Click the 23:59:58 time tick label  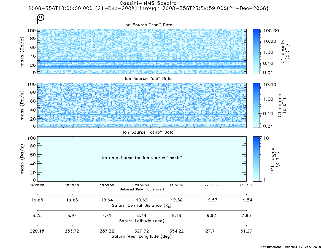[x=246, y=185]
